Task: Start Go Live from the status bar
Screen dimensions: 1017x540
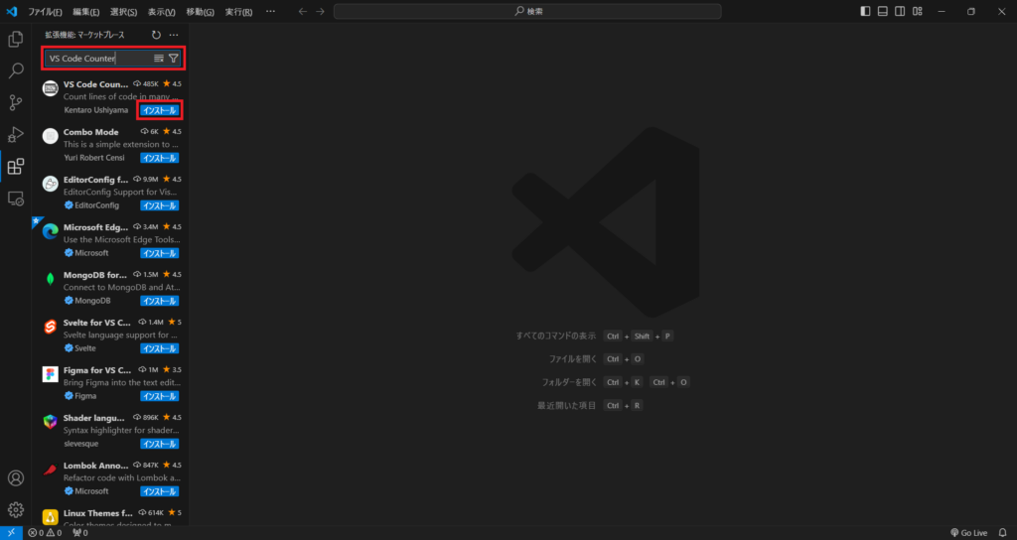Action: (968, 533)
